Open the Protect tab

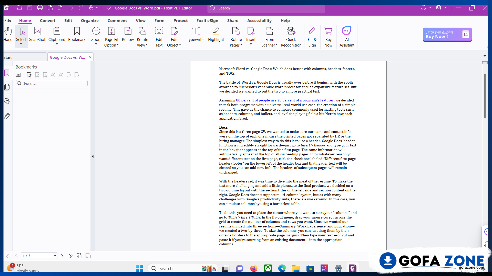point(180,21)
